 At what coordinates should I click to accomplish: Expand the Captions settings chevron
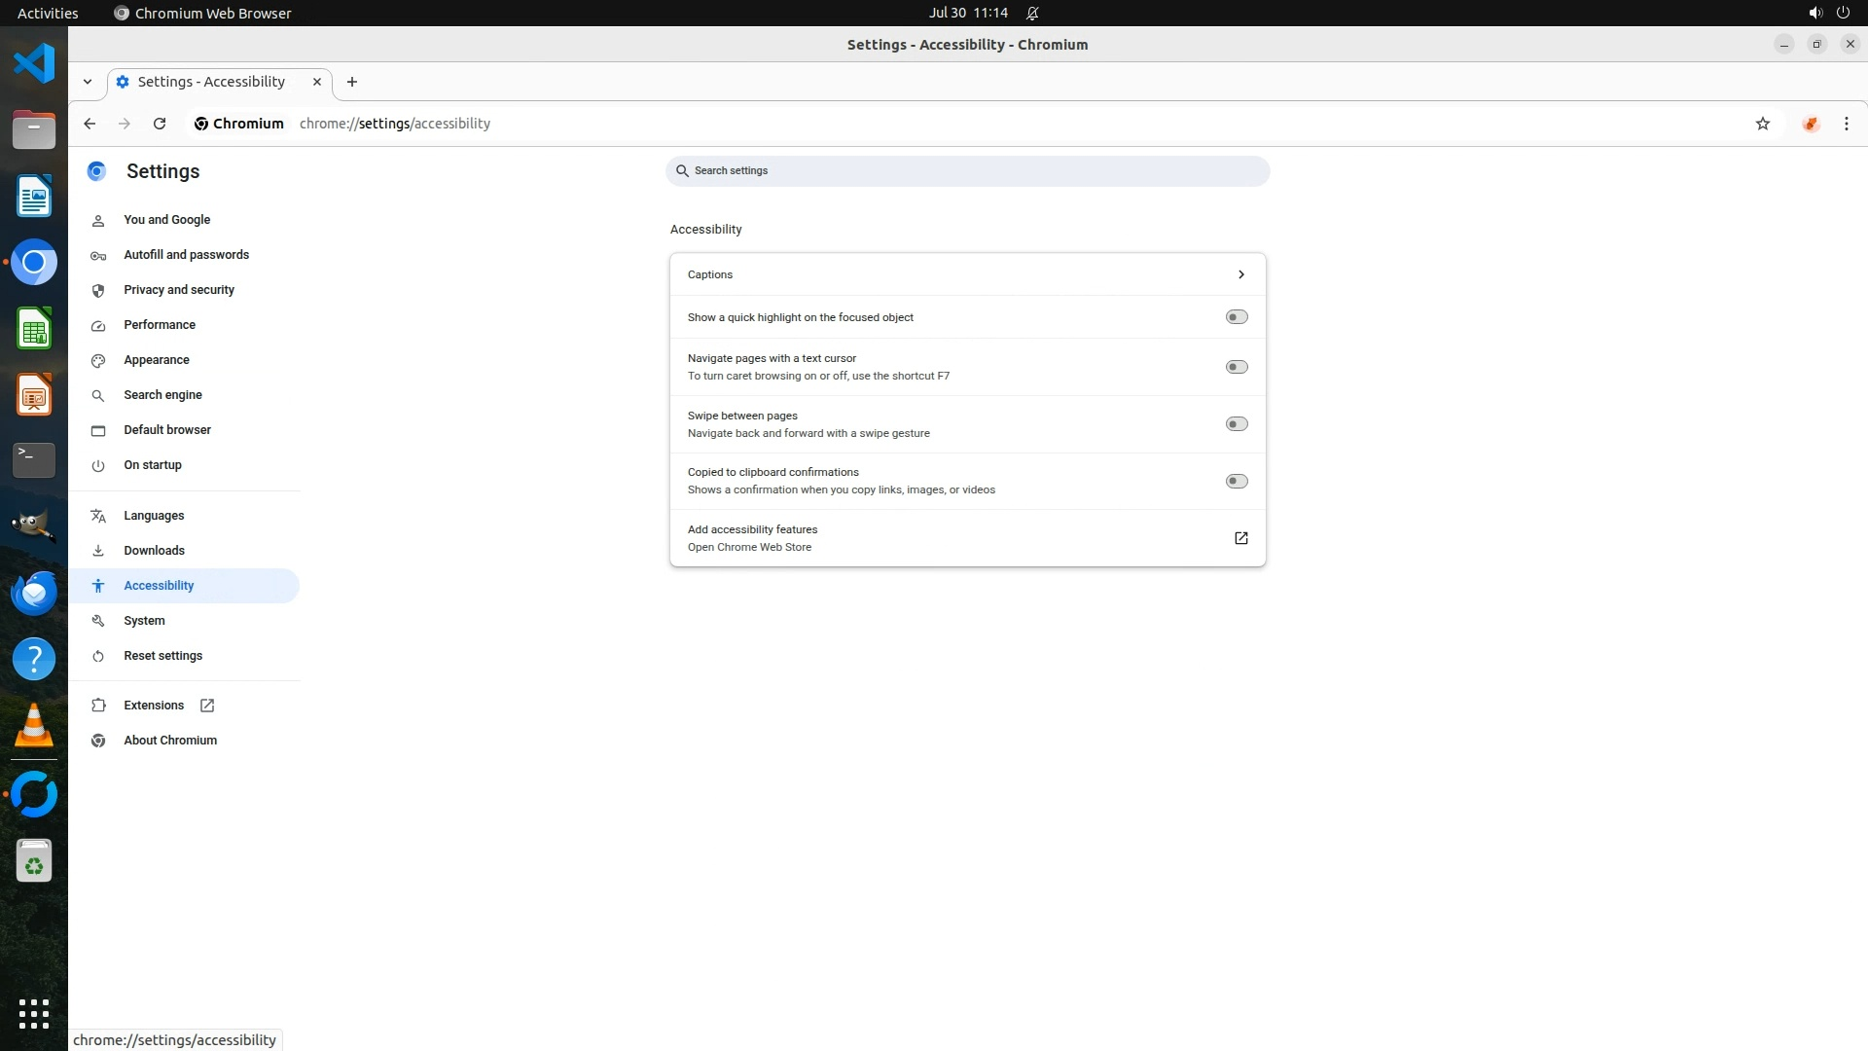click(x=1240, y=274)
